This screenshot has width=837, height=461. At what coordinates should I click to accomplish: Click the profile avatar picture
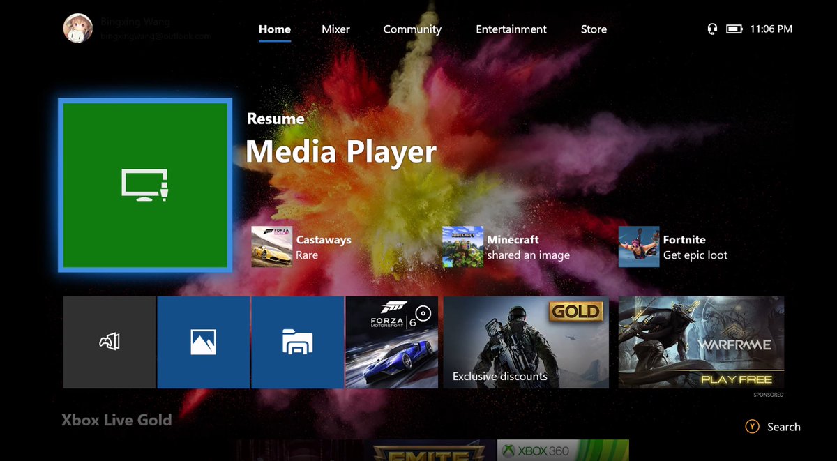(78, 29)
